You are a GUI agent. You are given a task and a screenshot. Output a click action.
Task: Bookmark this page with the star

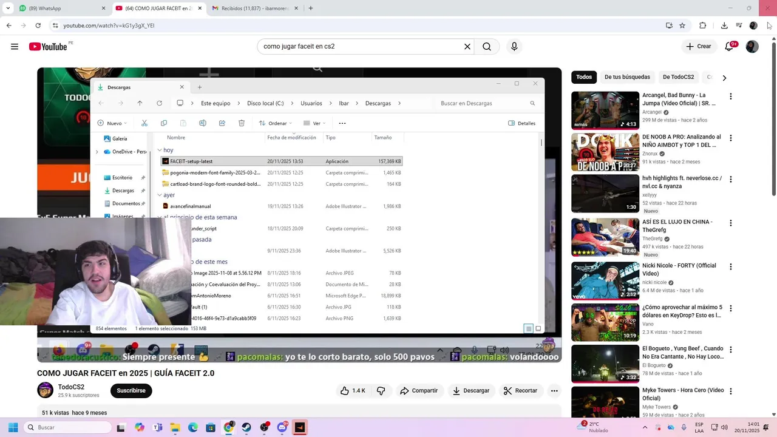click(682, 25)
